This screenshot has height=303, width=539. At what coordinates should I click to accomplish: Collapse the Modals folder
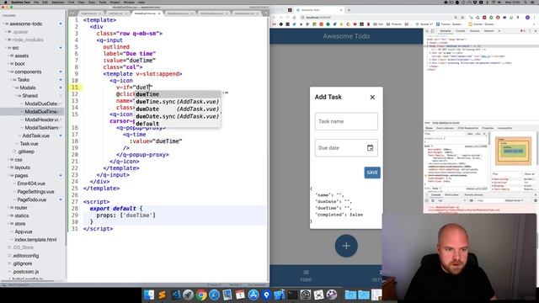point(13,88)
